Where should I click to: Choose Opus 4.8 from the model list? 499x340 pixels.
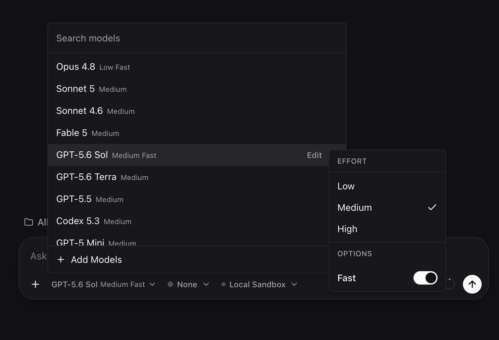click(197, 67)
